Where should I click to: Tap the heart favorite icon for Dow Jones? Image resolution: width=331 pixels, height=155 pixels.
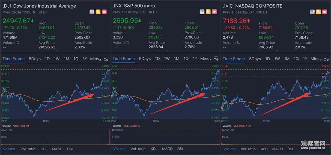click(104, 12)
